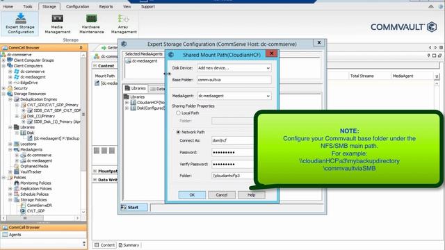Select Replication Policies node
This screenshot has width=445, height=250.
pos(36,189)
